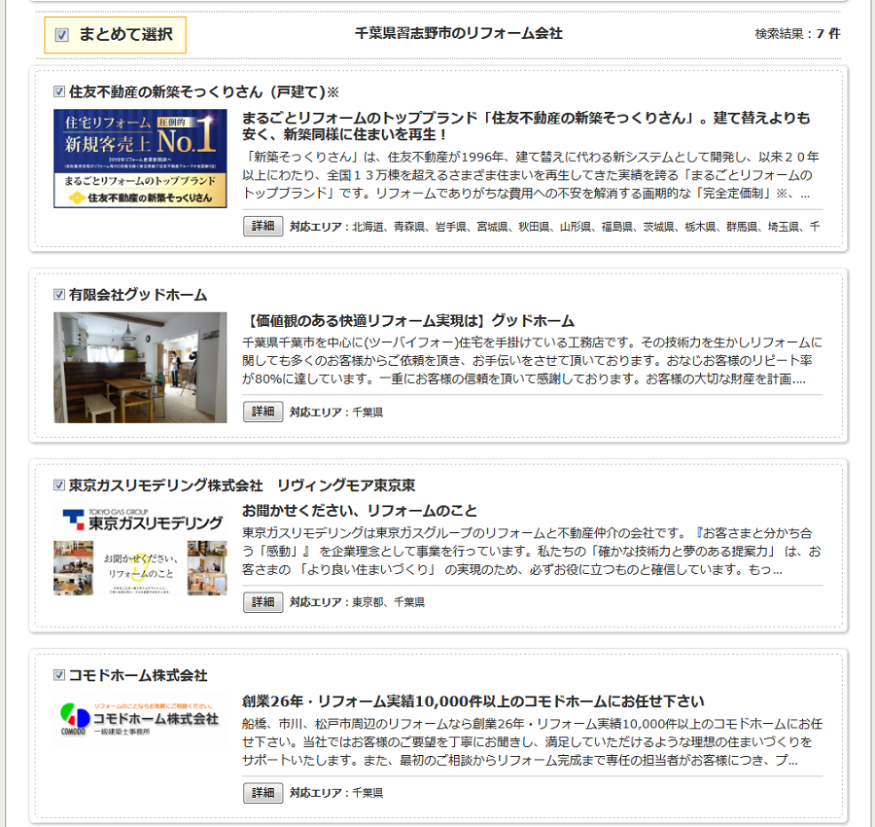This screenshot has height=827, width=875.
Task: Click the 住友不動産の新築そっくりさん（戸建て）title
Action: click(x=204, y=91)
